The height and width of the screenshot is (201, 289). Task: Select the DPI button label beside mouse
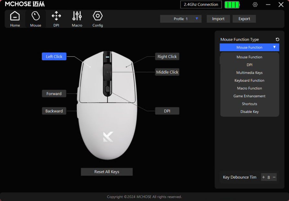(x=167, y=111)
